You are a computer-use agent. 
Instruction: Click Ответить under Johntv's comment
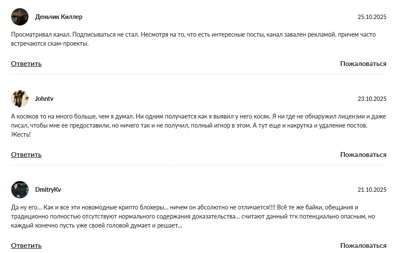(x=26, y=155)
